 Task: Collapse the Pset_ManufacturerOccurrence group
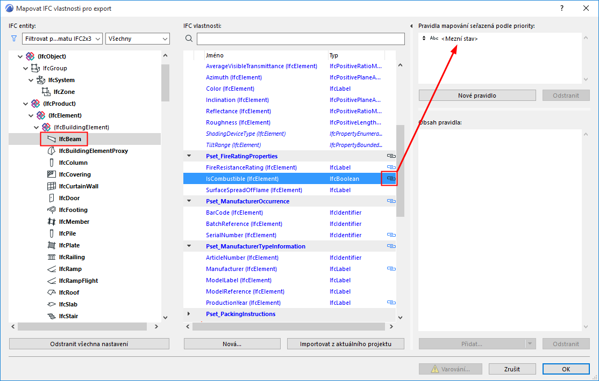pos(189,201)
